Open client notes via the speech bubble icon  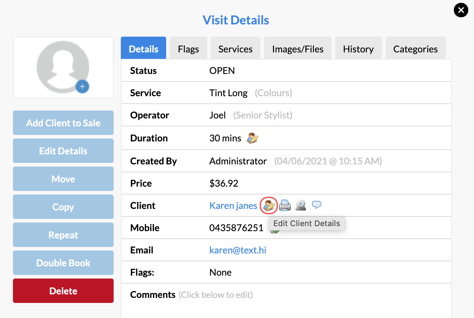click(316, 205)
